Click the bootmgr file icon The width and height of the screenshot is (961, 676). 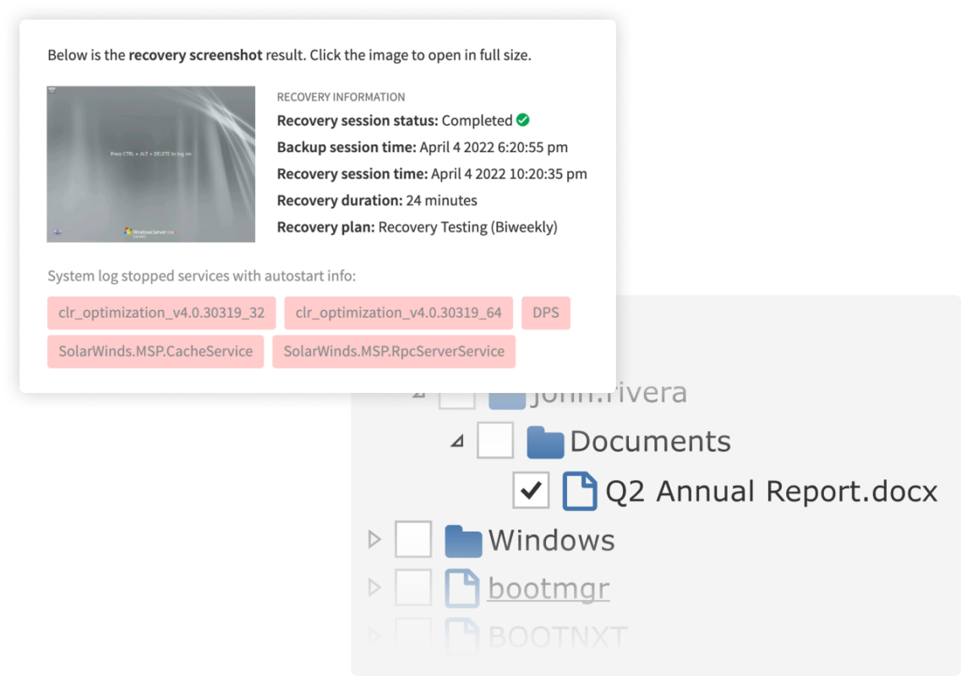click(x=462, y=588)
